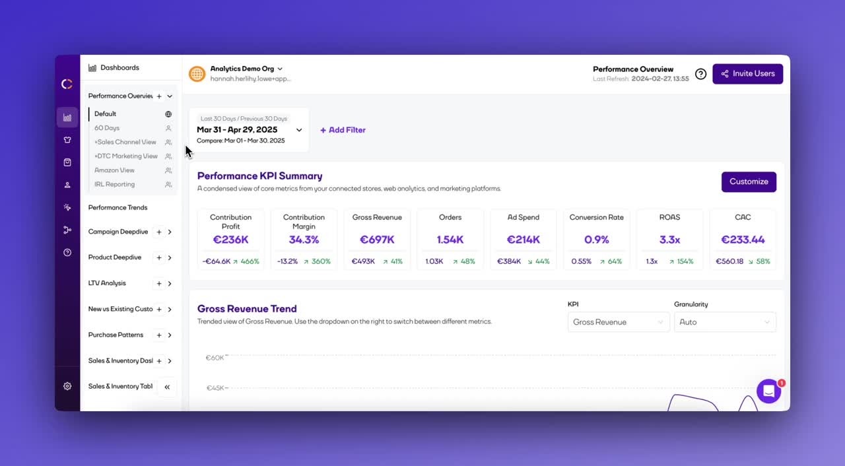
Task: Expand the Purchase Patterns section chevron
Action: click(x=170, y=335)
